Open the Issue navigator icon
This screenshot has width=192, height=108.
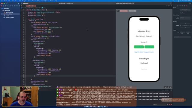tap(10, 6)
